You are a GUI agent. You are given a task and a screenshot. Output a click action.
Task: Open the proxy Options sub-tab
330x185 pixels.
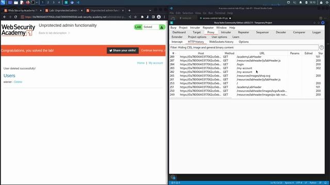point(244,42)
